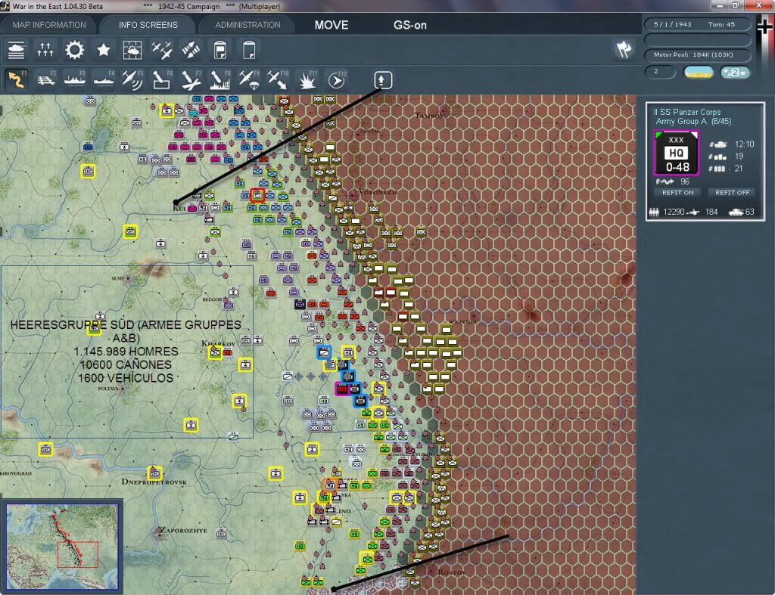This screenshot has width=775, height=595.
Task: Select the F3 warship mode icon
Action: [x=75, y=79]
